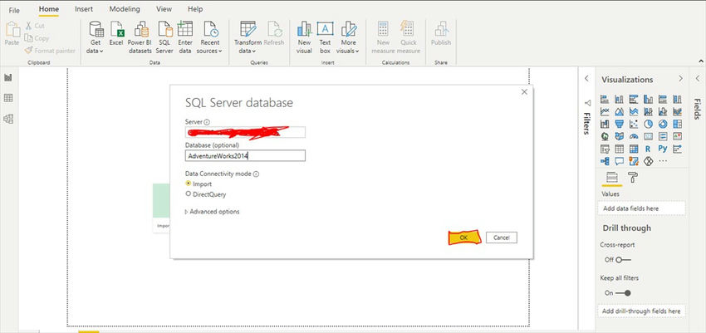Select the Funnel visual

tap(619, 124)
